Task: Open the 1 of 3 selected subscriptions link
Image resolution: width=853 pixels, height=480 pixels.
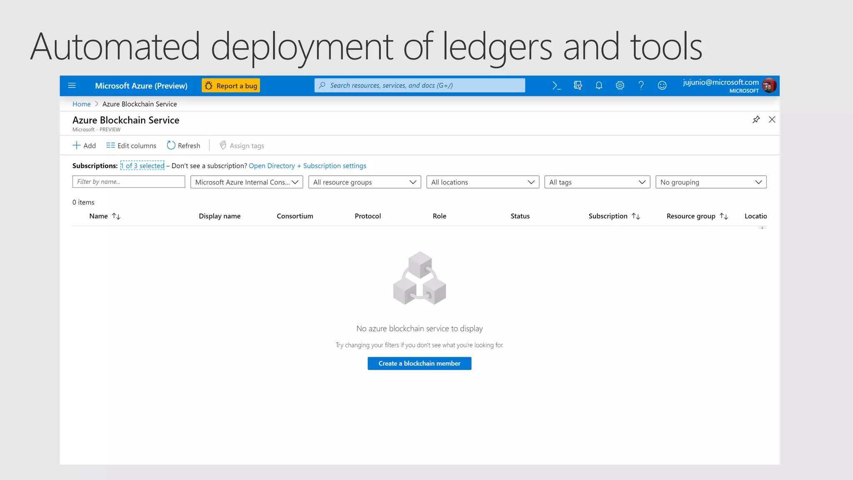Action: coord(142,166)
